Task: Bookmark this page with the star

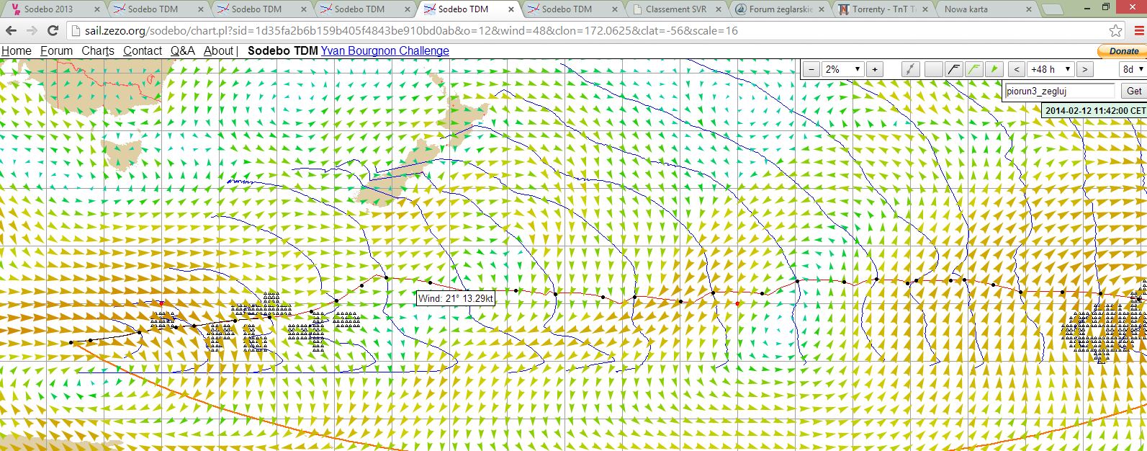Action: tap(1115, 31)
